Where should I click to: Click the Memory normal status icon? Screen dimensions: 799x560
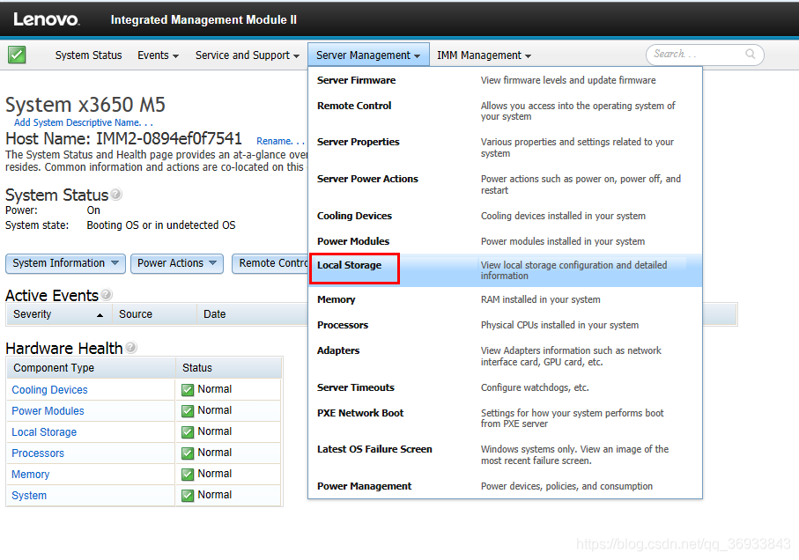188,475
